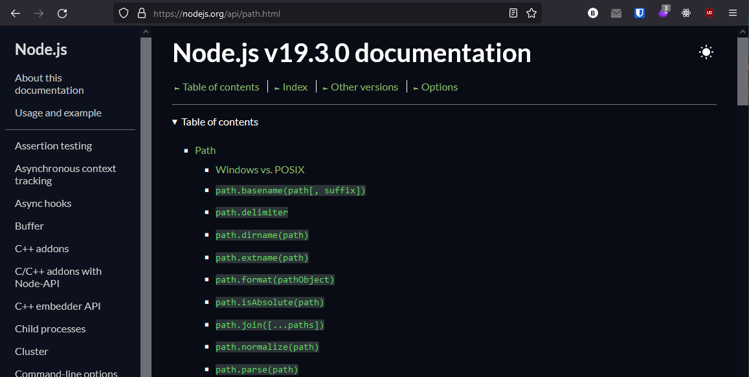Screen dimensions: 749x377
Task: Toggle dark/light theme with sun icon
Action: 706,52
